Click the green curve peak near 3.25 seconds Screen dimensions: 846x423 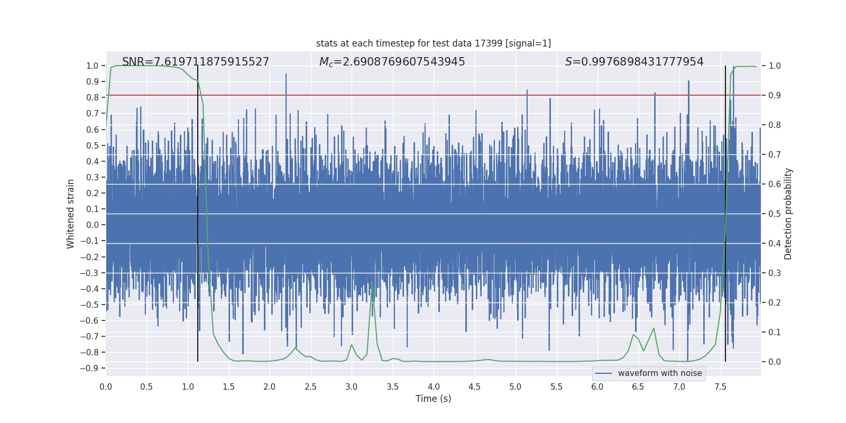point(372,283)
